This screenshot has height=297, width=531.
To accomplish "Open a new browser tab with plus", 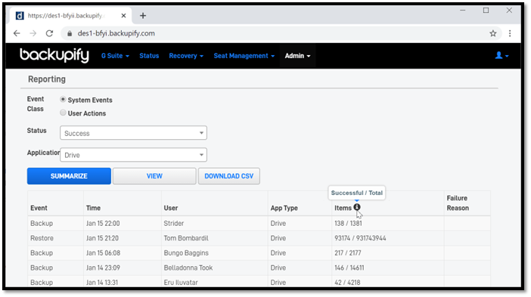I will coord(143,16).
